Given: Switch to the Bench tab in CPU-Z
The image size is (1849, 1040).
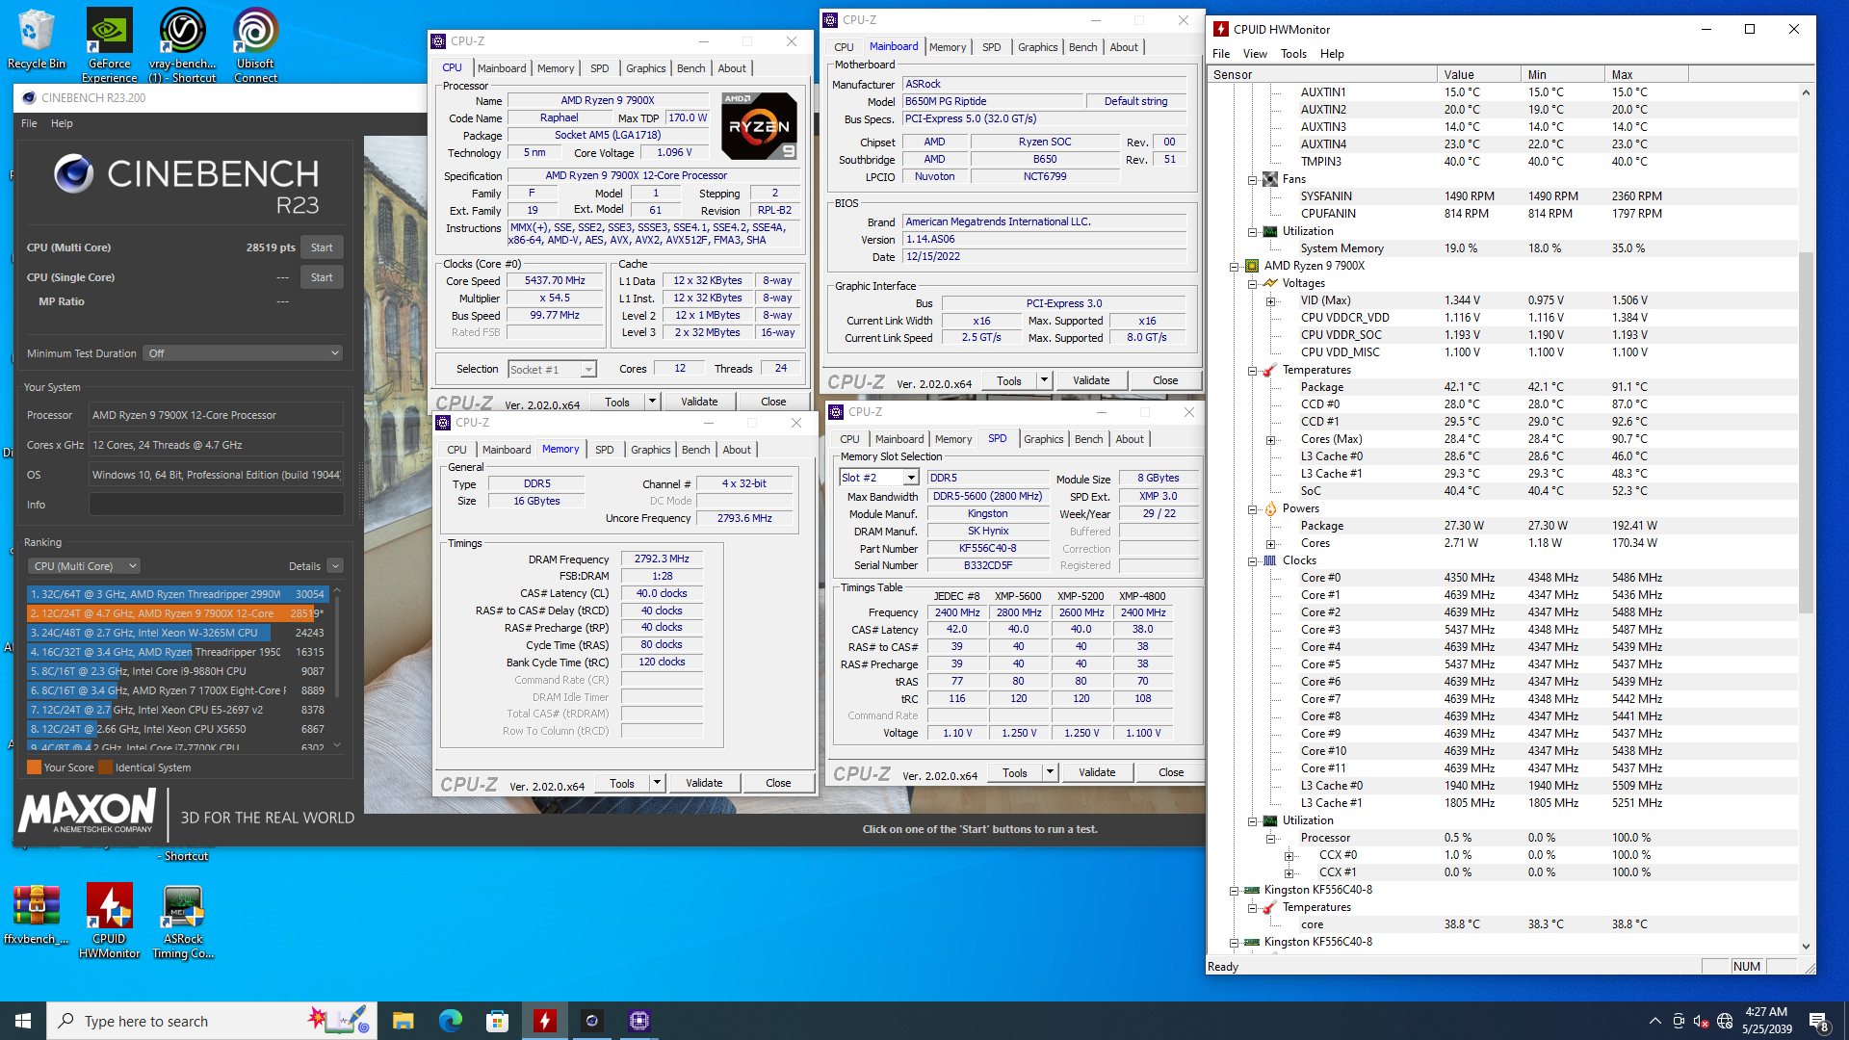Looking at the screenshot, I should 690,68.
